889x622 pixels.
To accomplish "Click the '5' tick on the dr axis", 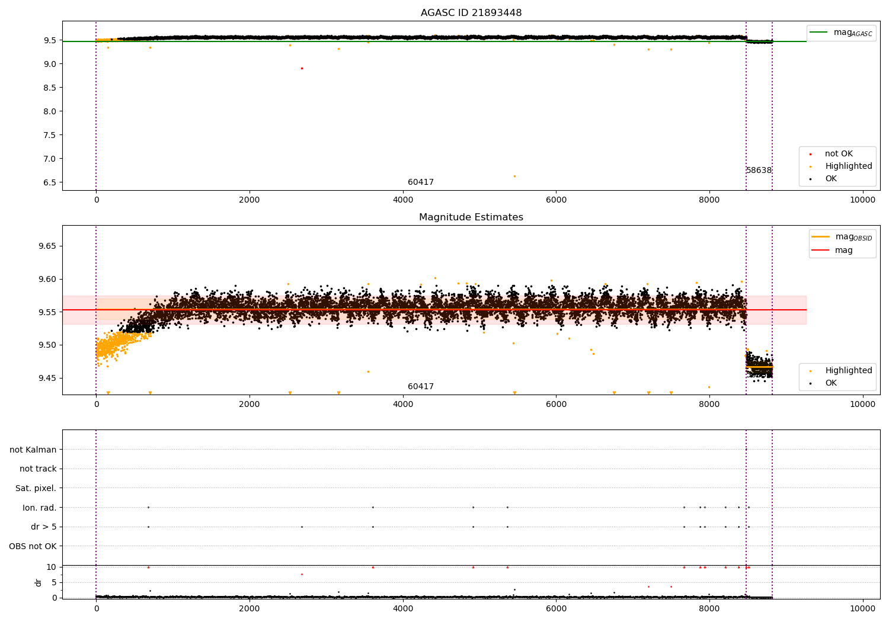I will point(55,583).
